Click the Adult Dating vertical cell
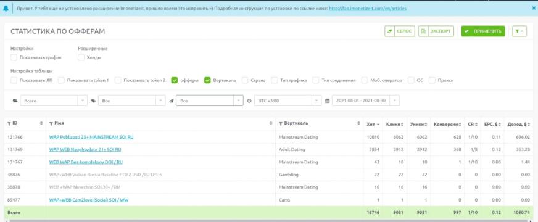The height and width of the screenshot is (222, 538). [292, 150]
